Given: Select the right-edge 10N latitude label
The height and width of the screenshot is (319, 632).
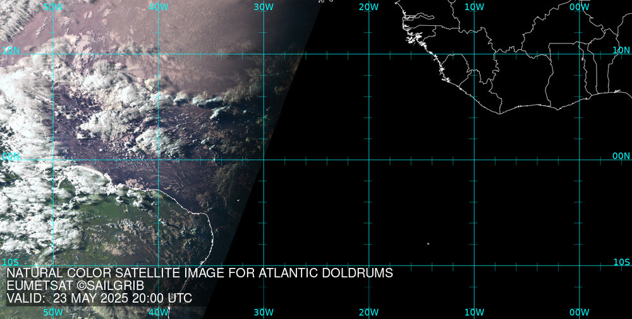Looking at the screenshot, I should [621, 50].
